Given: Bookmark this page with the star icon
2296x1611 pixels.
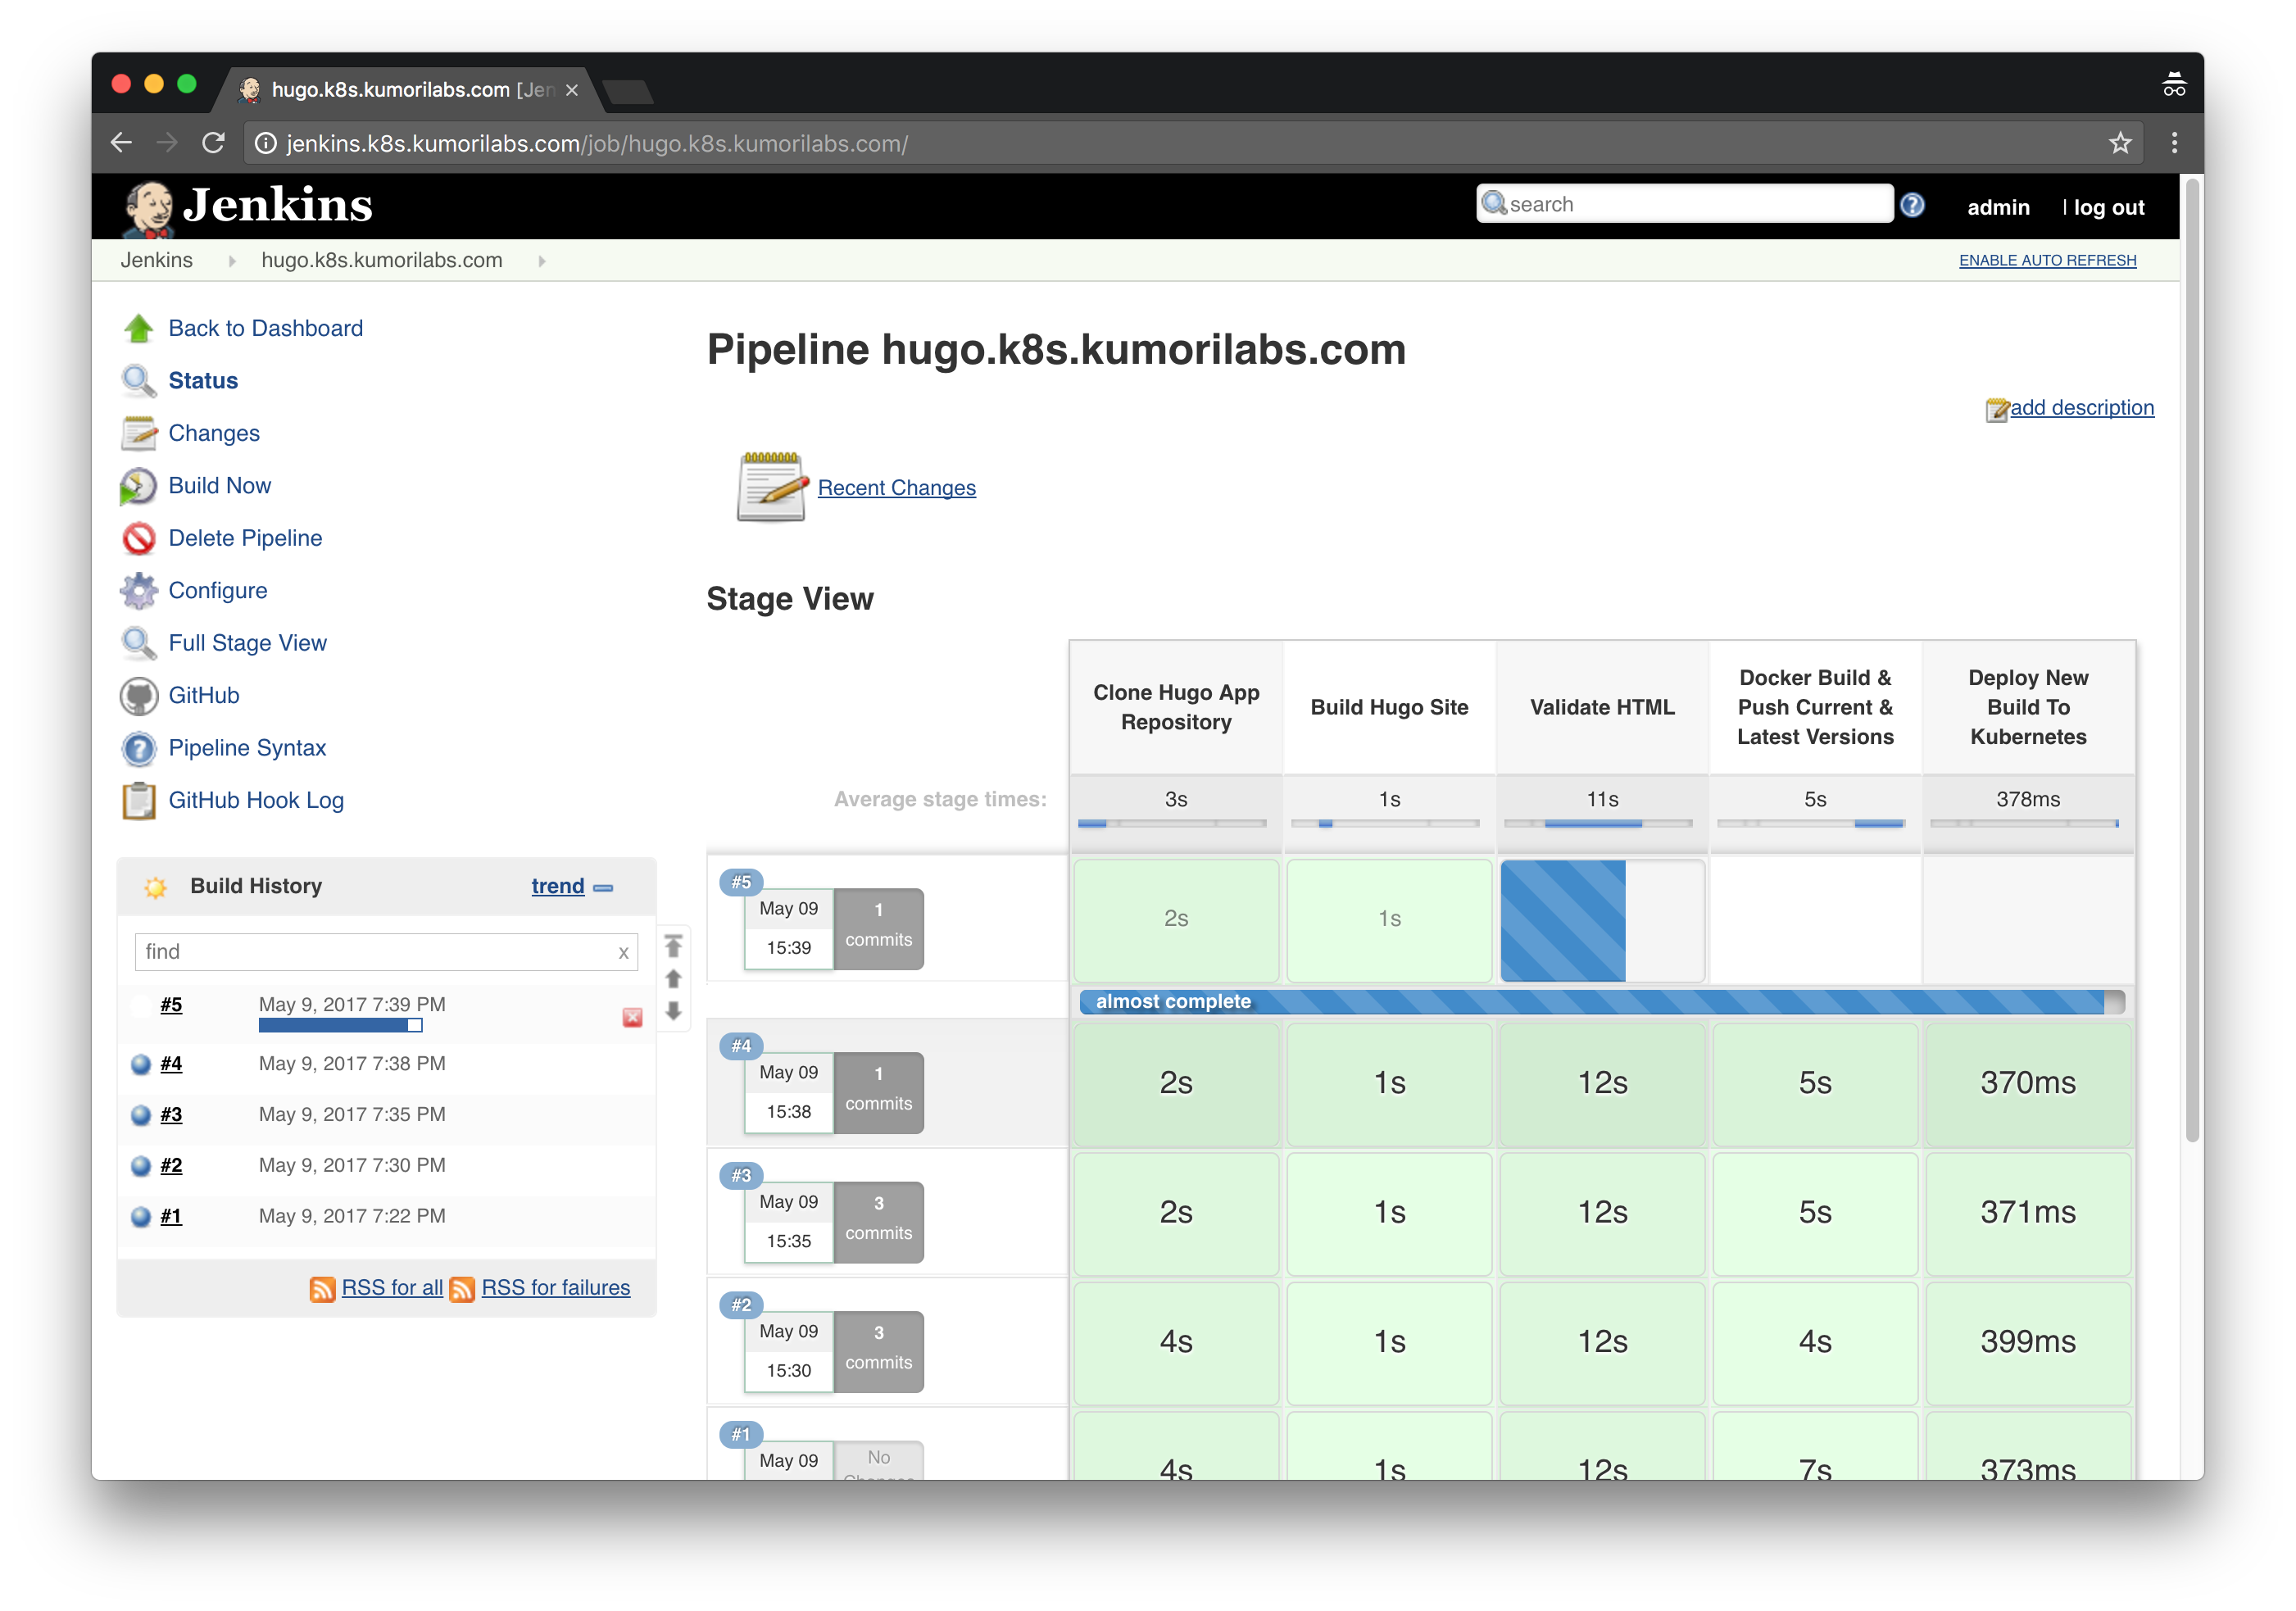Looking at the screenshot, I should pyautogui.click(x=2120, y=143).
